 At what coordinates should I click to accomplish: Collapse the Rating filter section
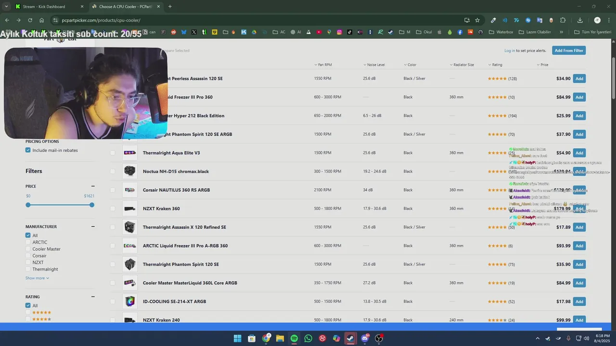pos(93,297)
